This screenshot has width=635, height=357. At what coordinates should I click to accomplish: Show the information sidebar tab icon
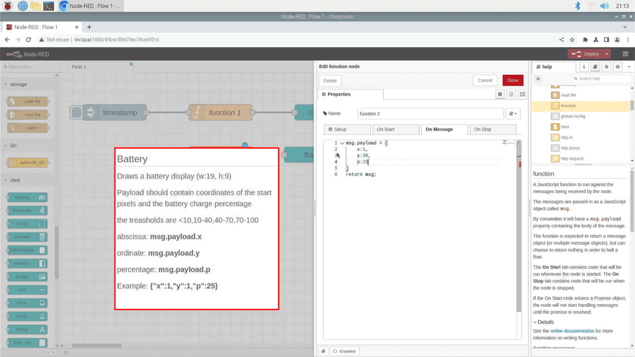coord(584,67)
